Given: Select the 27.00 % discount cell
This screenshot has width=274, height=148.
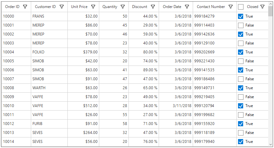Looking at the screenshot, I should click(144, 115).
